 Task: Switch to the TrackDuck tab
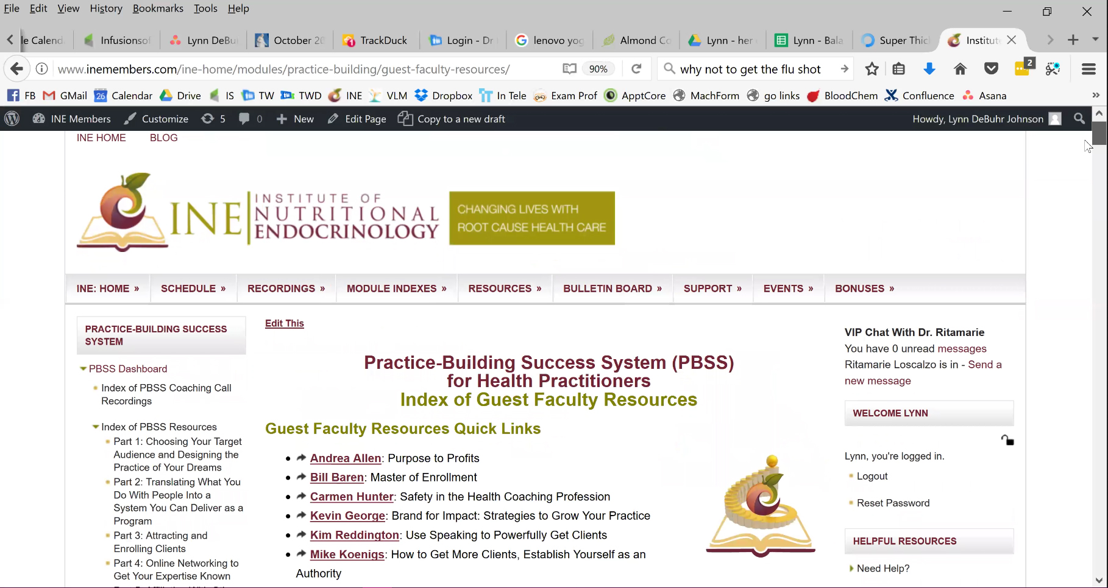[x=375, y=40]
